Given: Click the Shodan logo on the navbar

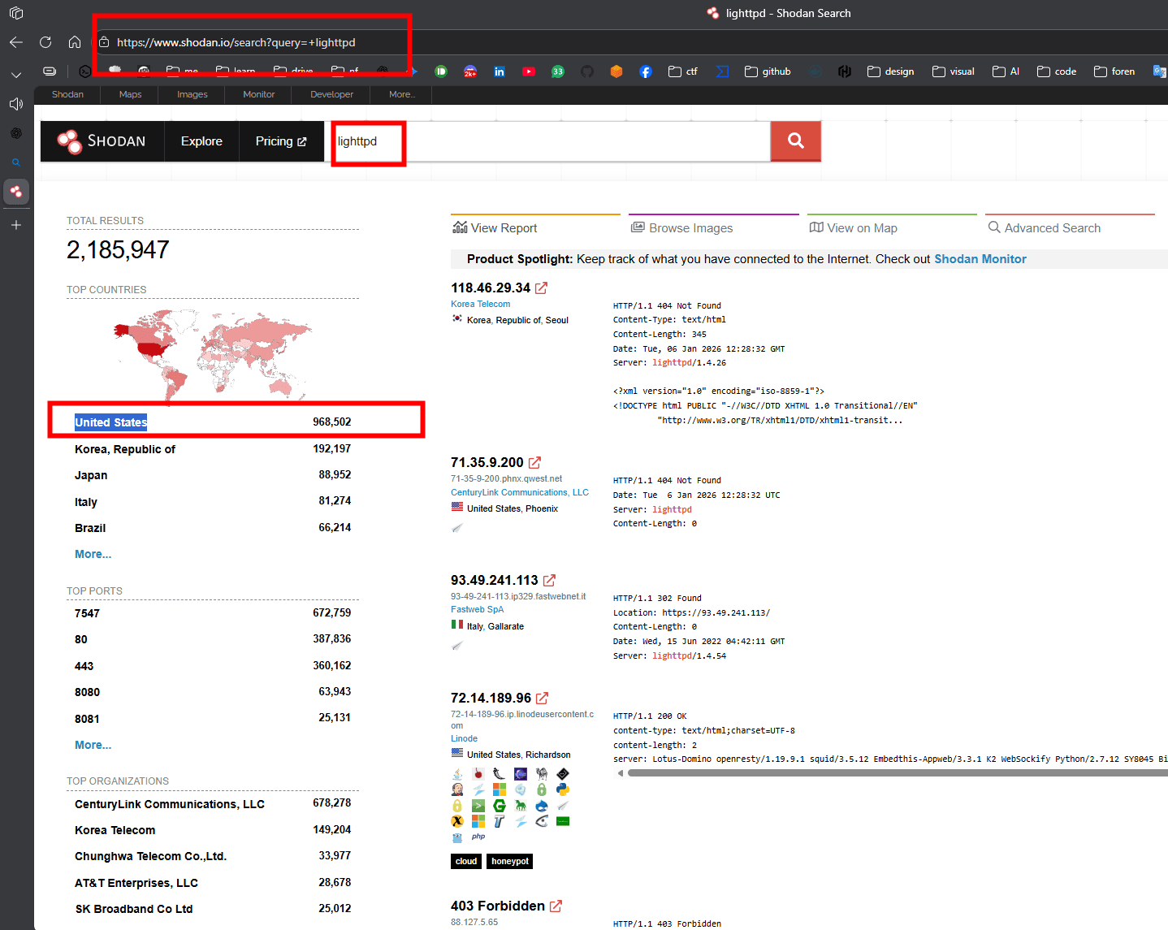Looking at the screenshot, I should point(102,141).
